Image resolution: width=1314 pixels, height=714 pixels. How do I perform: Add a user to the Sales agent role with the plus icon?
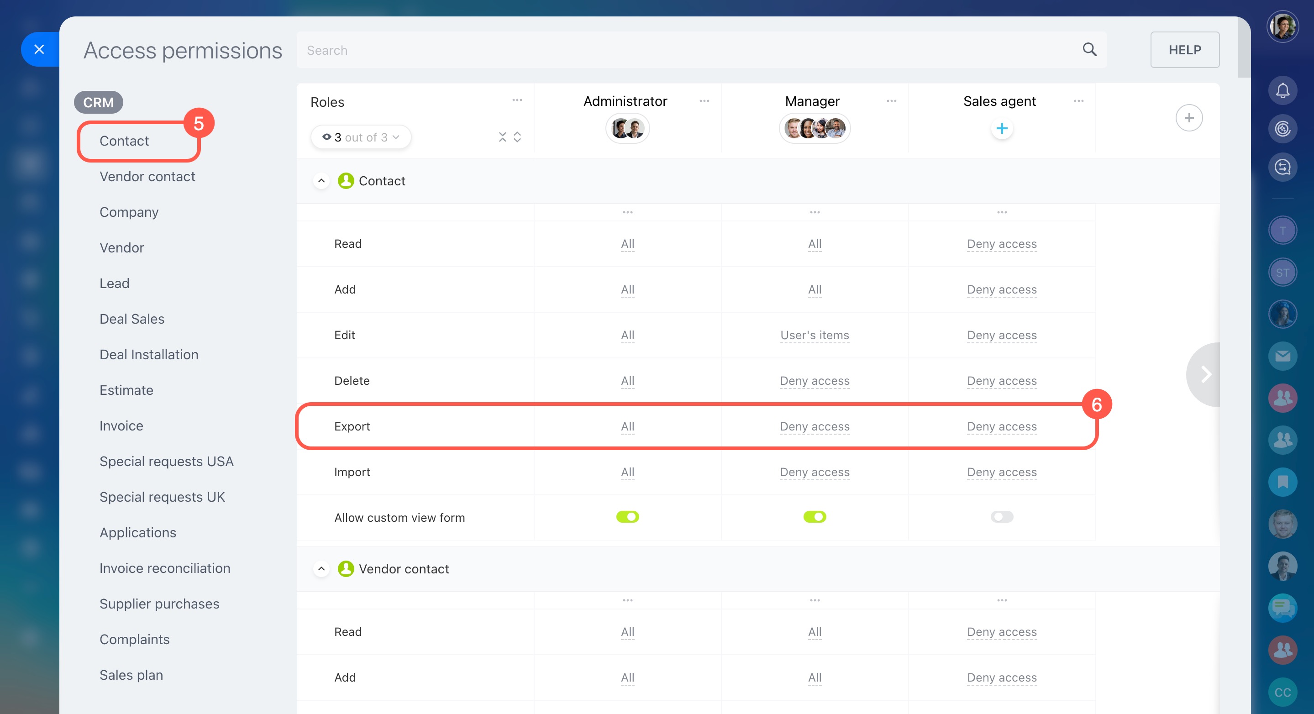[1001, 128]
